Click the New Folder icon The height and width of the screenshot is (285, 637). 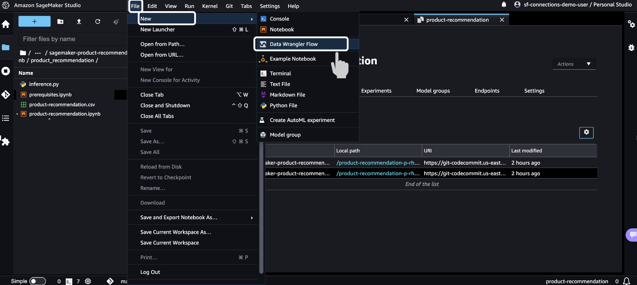coord(60,22)
